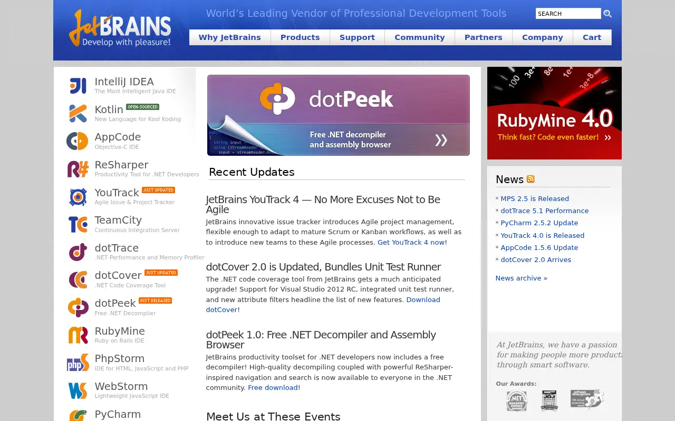
Task: Open the RubyMine 4.0 banner
Action: tap(554, 113)
